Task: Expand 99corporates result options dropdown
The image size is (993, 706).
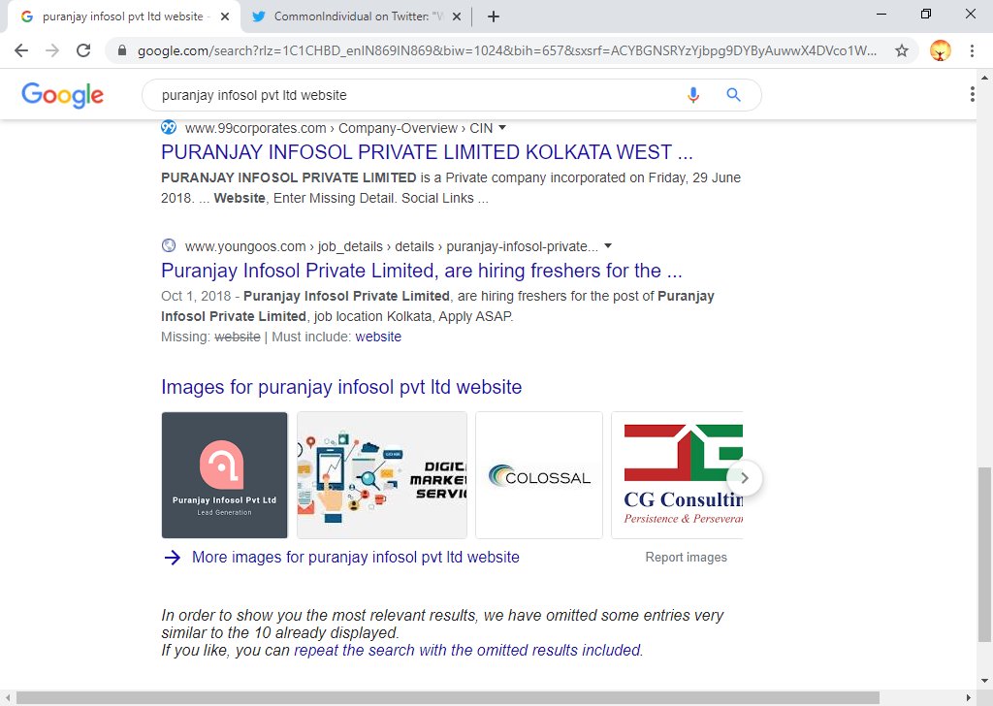Action: tap(502, 128)
